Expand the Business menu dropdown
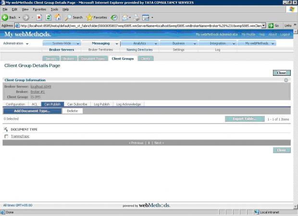298x216 pixels. coord(195,44)
